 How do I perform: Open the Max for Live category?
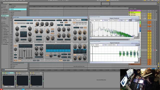tap(5, 14)
